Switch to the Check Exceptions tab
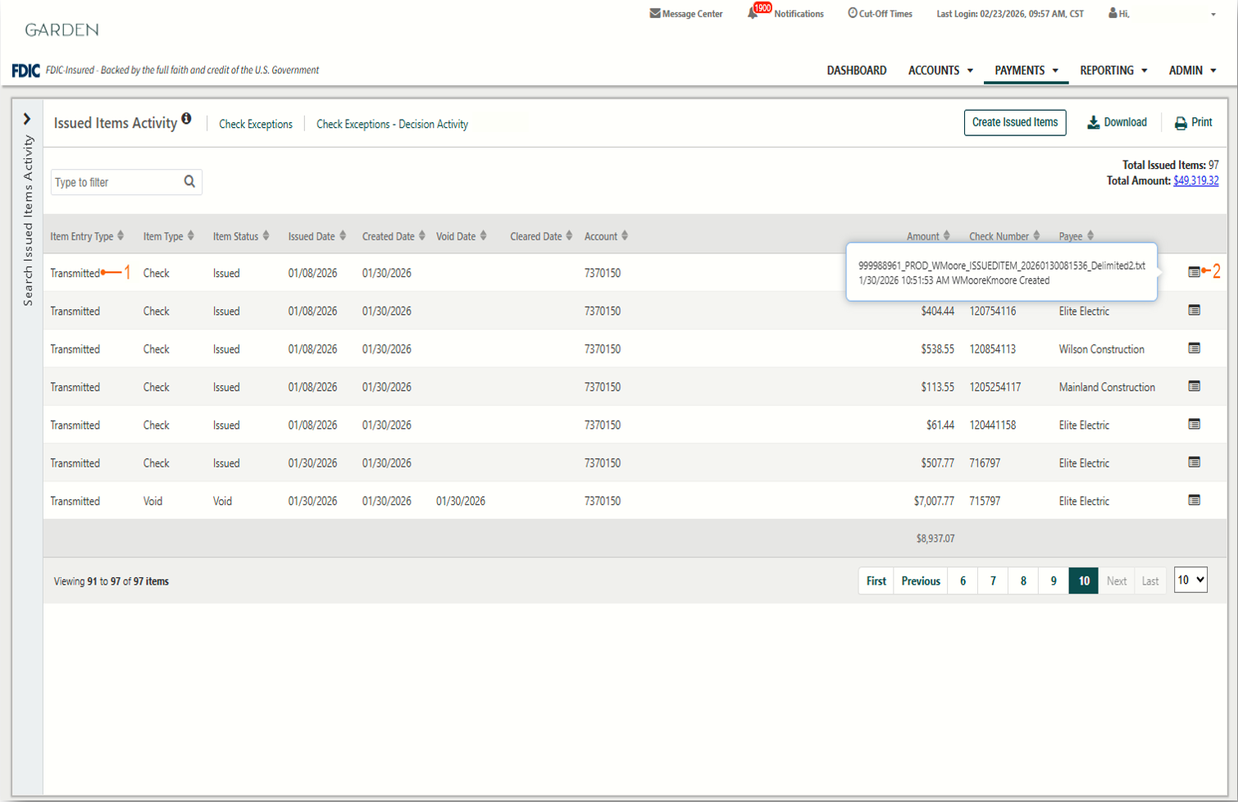1238x802 pixels. click(256, 125)
